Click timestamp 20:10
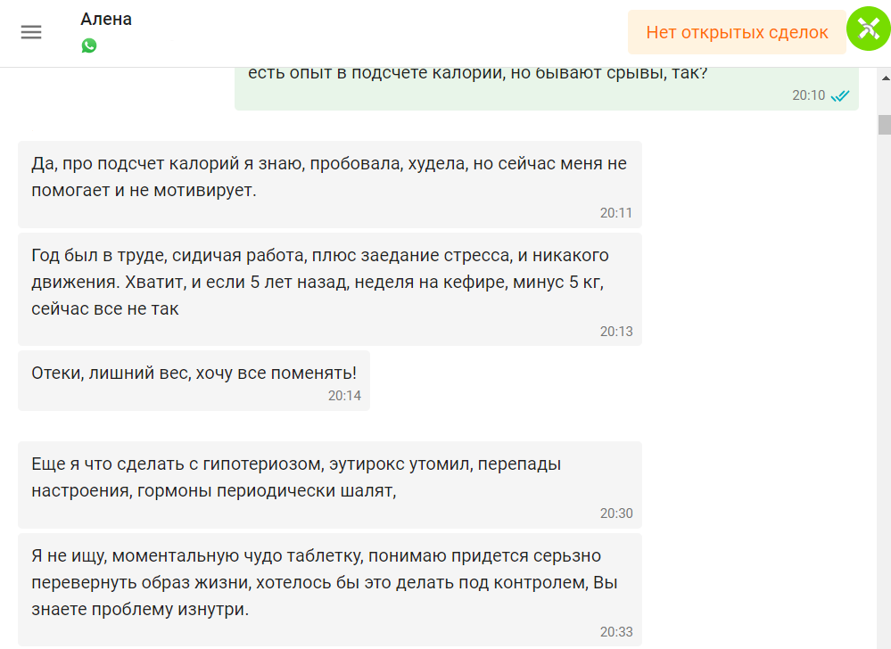This screenshot has width=891, height=649. (808, 95)
